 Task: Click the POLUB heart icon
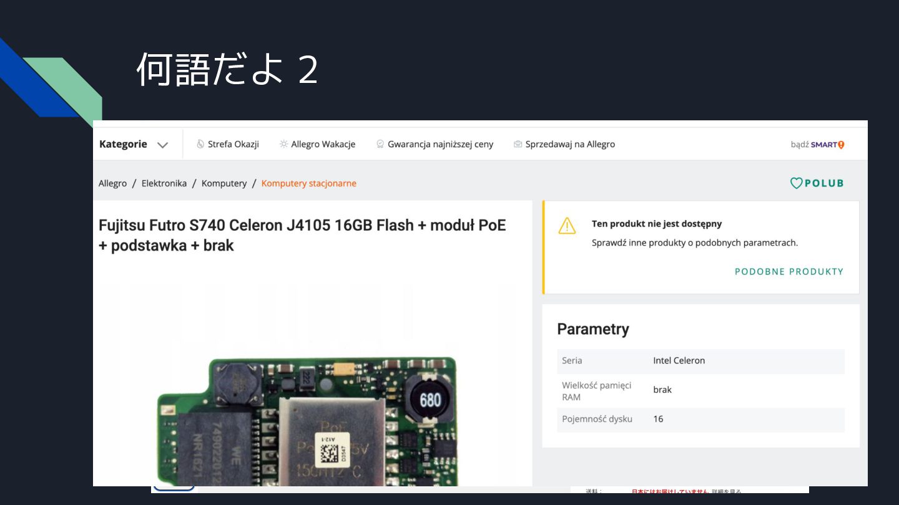coord(796,183)
